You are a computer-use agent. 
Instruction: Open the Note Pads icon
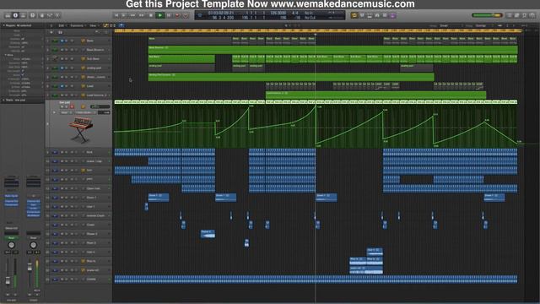tap(517, 15)
